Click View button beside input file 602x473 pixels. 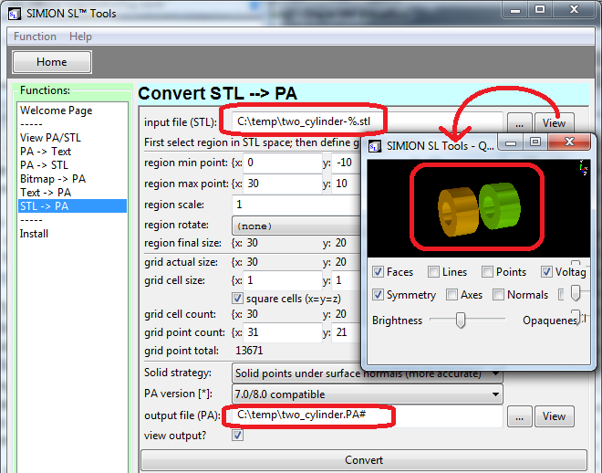pos(554,123)
